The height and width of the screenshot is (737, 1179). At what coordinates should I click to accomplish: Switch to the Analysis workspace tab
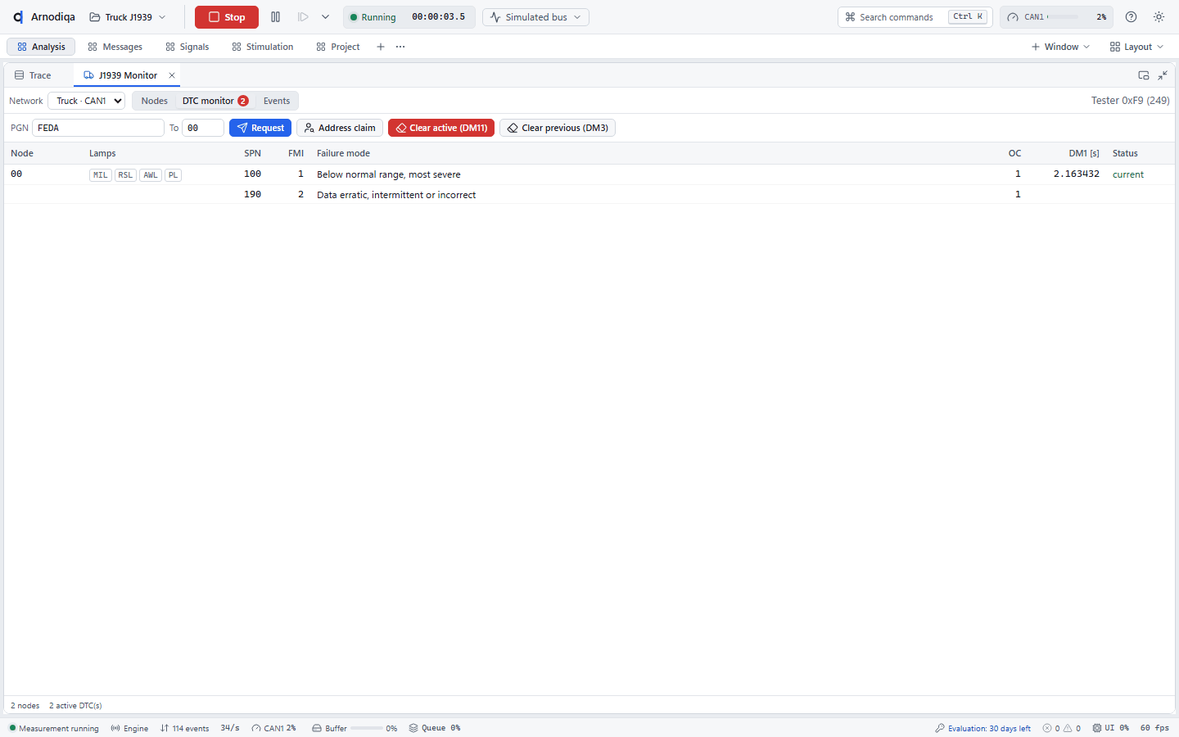point(41,47)
